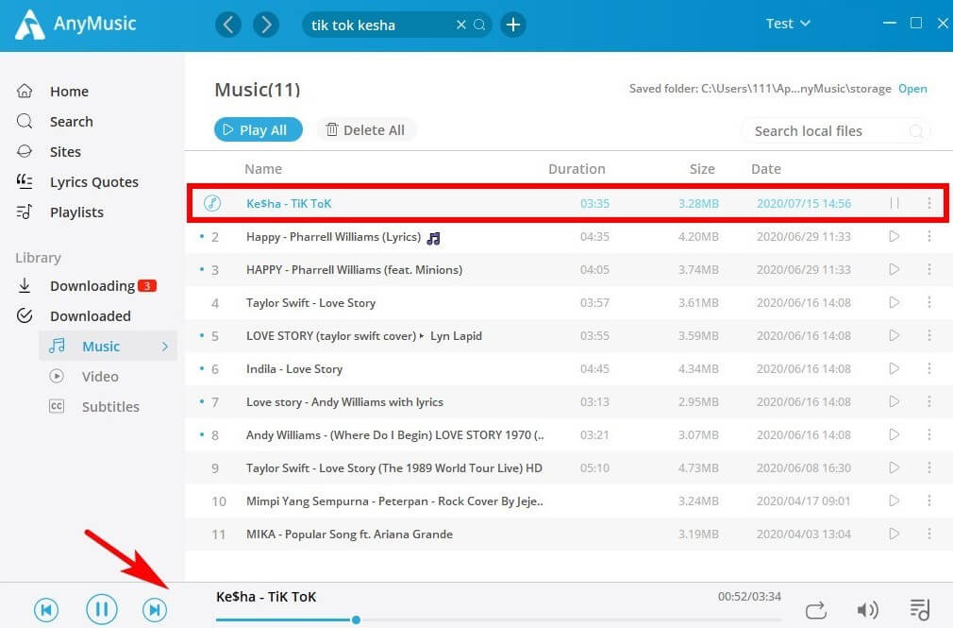Seek on the playback progress bar
Viewport: 953px width, 628px height.
[x=498, y=620]
